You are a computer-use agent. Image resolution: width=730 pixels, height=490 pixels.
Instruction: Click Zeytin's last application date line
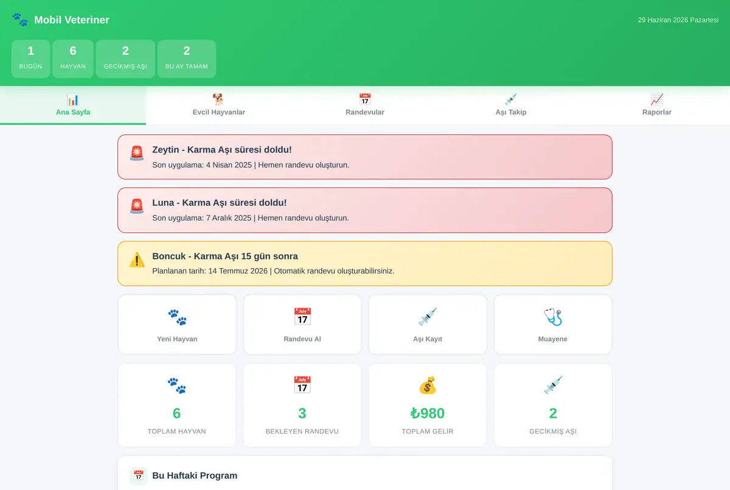point(251,165)
